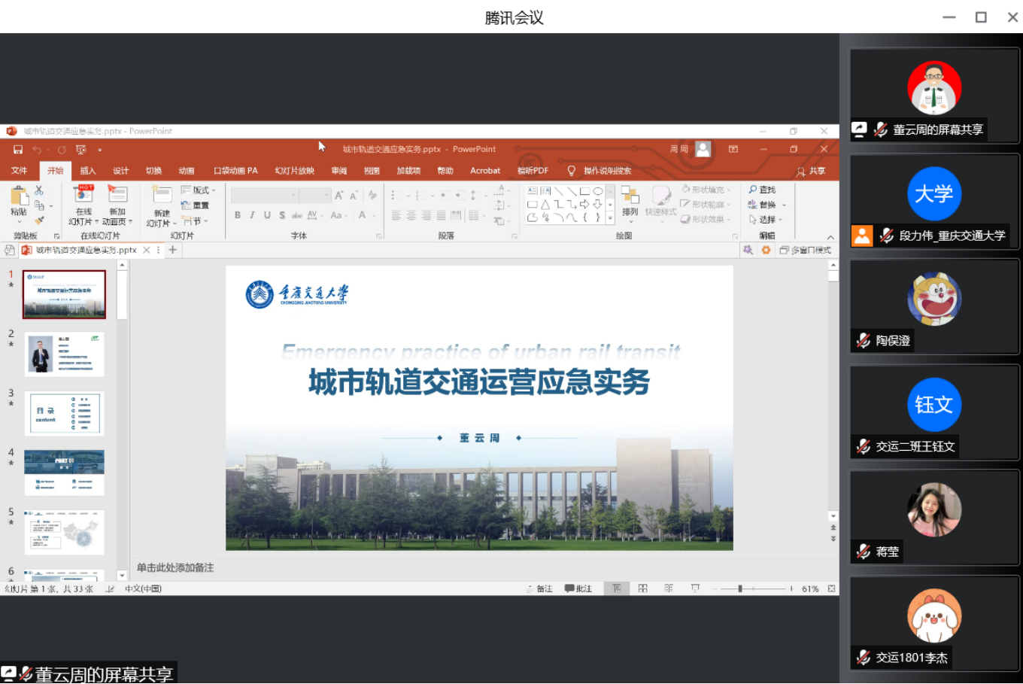Viewport: 1023px width, 684px height.
Task: Select the oval shape in shapes gallery
Action: pyautogui.click(x=598, y=191)
